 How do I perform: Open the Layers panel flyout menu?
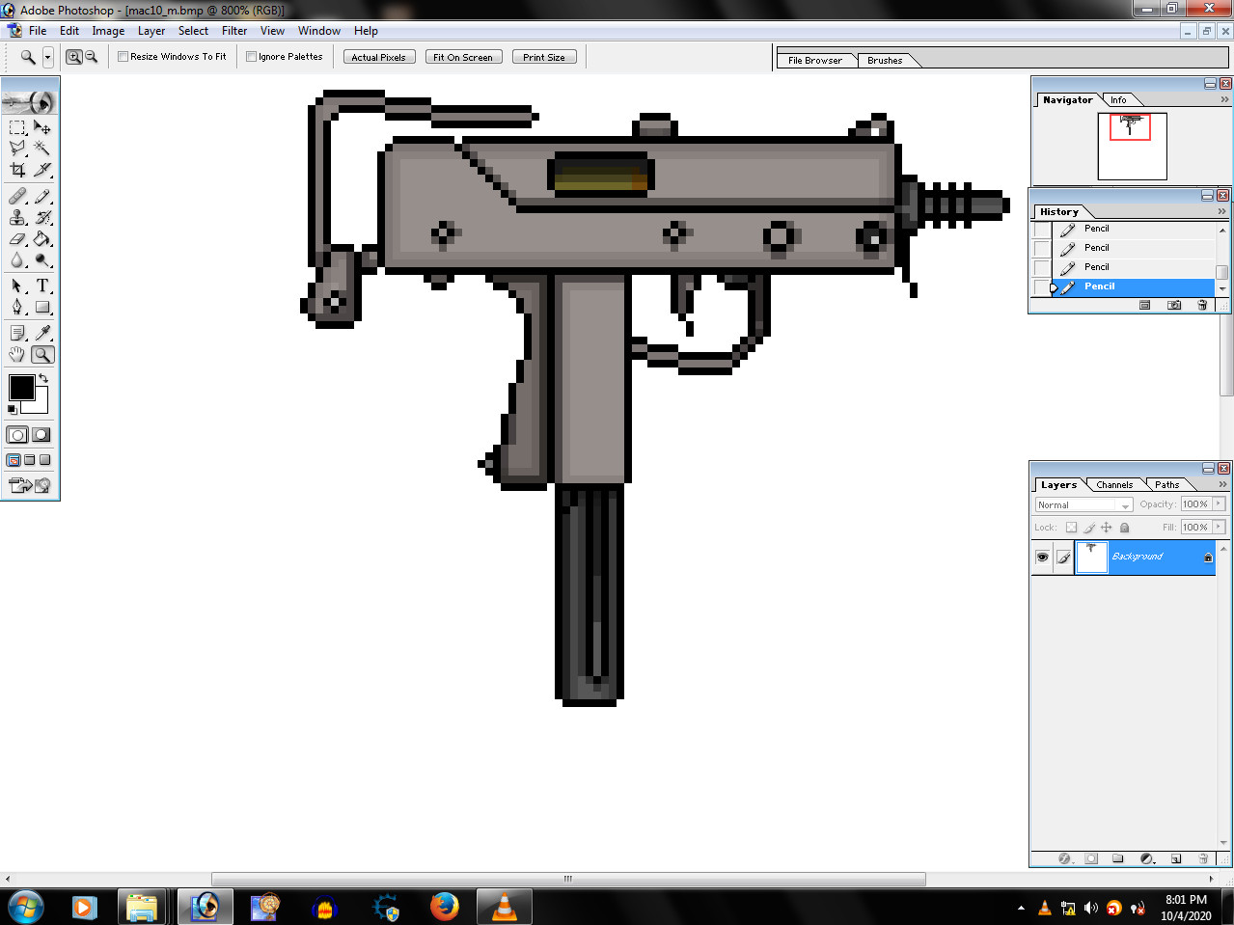click(x=1222, y=484)
